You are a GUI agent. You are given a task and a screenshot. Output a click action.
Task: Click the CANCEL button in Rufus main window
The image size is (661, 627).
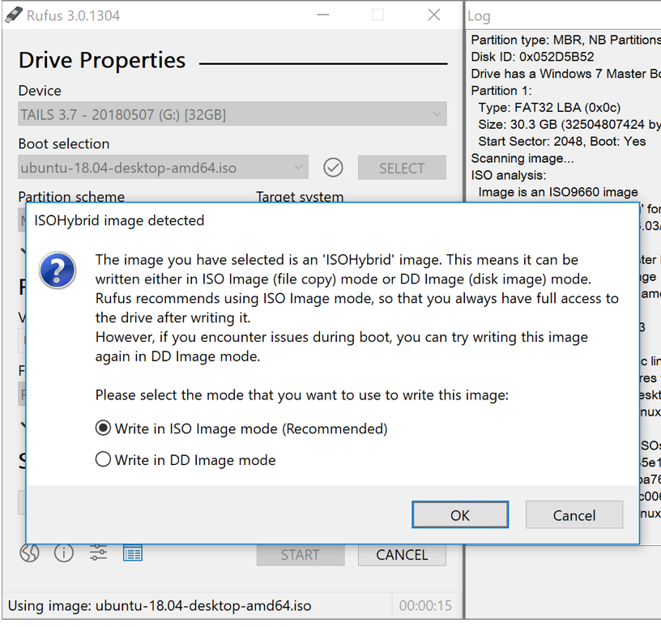(402, 554)
